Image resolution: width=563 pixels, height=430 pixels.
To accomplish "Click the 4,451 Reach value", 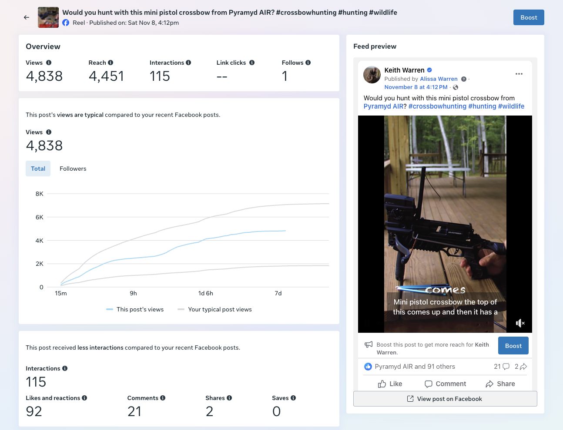I will point(107,76).
